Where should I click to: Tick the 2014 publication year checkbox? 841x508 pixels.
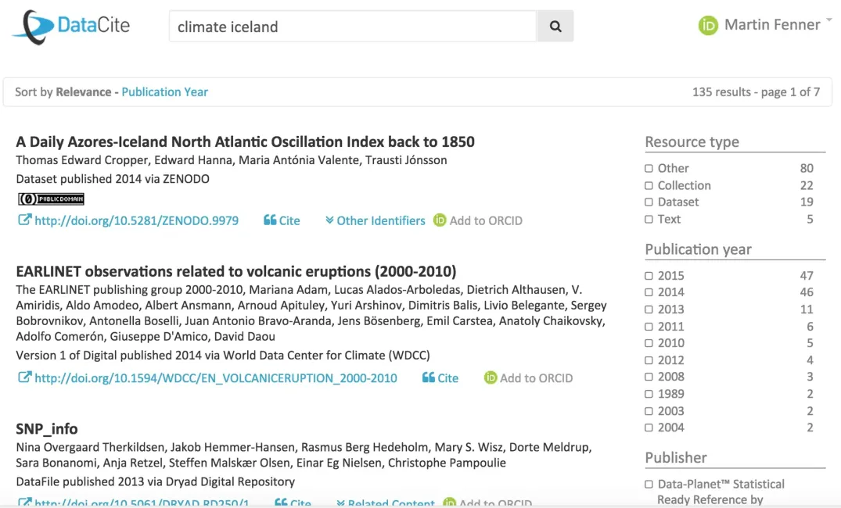[649, 292]
